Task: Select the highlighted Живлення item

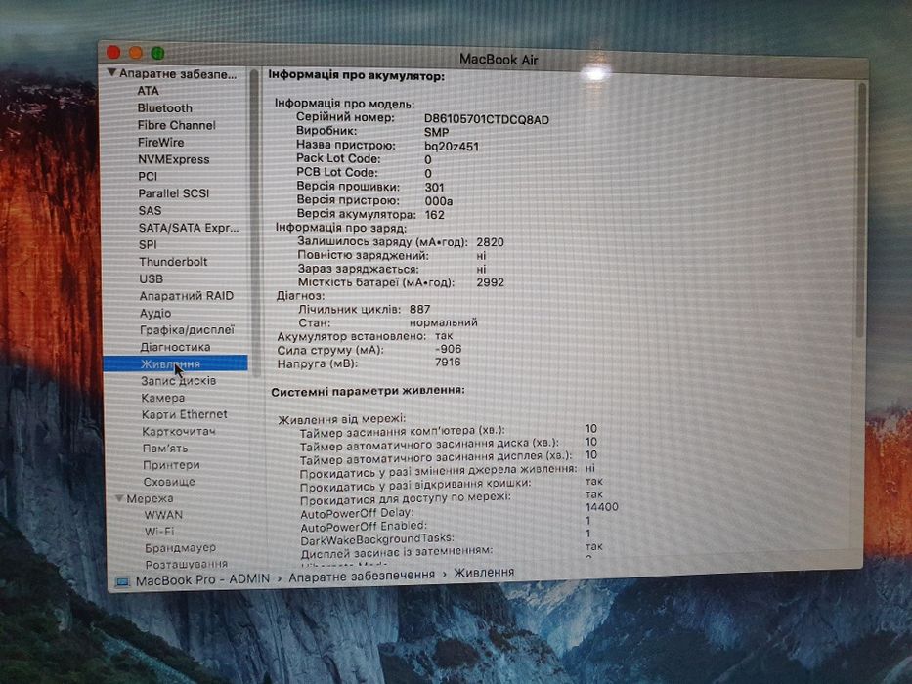Action: coord(175,363)
